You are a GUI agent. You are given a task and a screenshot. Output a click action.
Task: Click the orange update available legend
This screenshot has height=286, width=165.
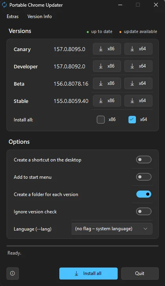pyautogui.click(x=138, y=31)
